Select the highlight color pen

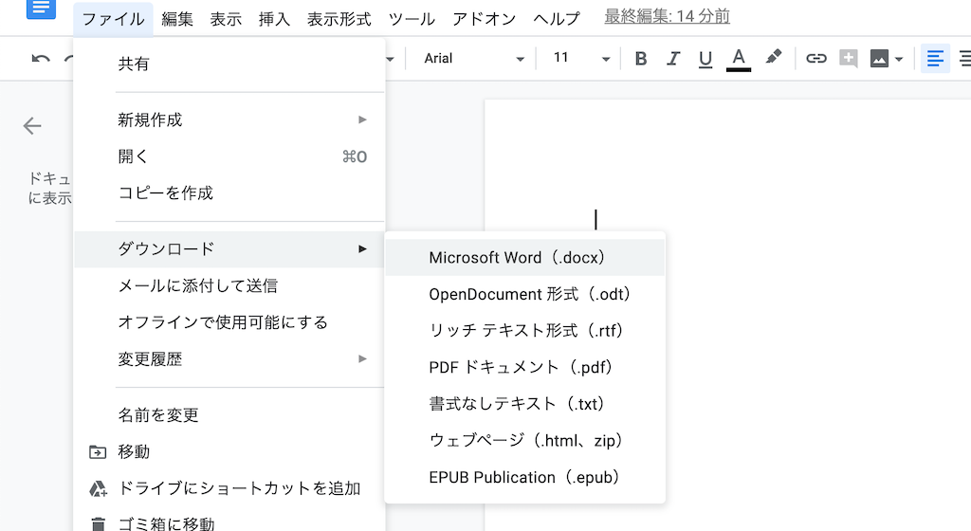(773, 58)
